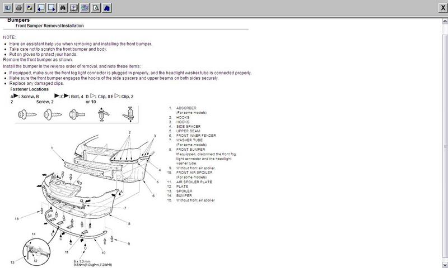Click the Bumpers heading text
Viewport: 448px width, 268px height.
coord(18,20)
